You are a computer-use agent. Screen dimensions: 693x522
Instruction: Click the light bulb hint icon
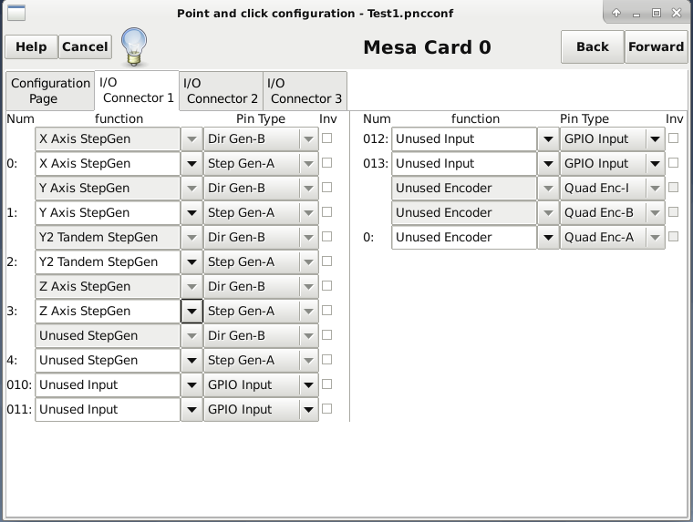point(134,46)
